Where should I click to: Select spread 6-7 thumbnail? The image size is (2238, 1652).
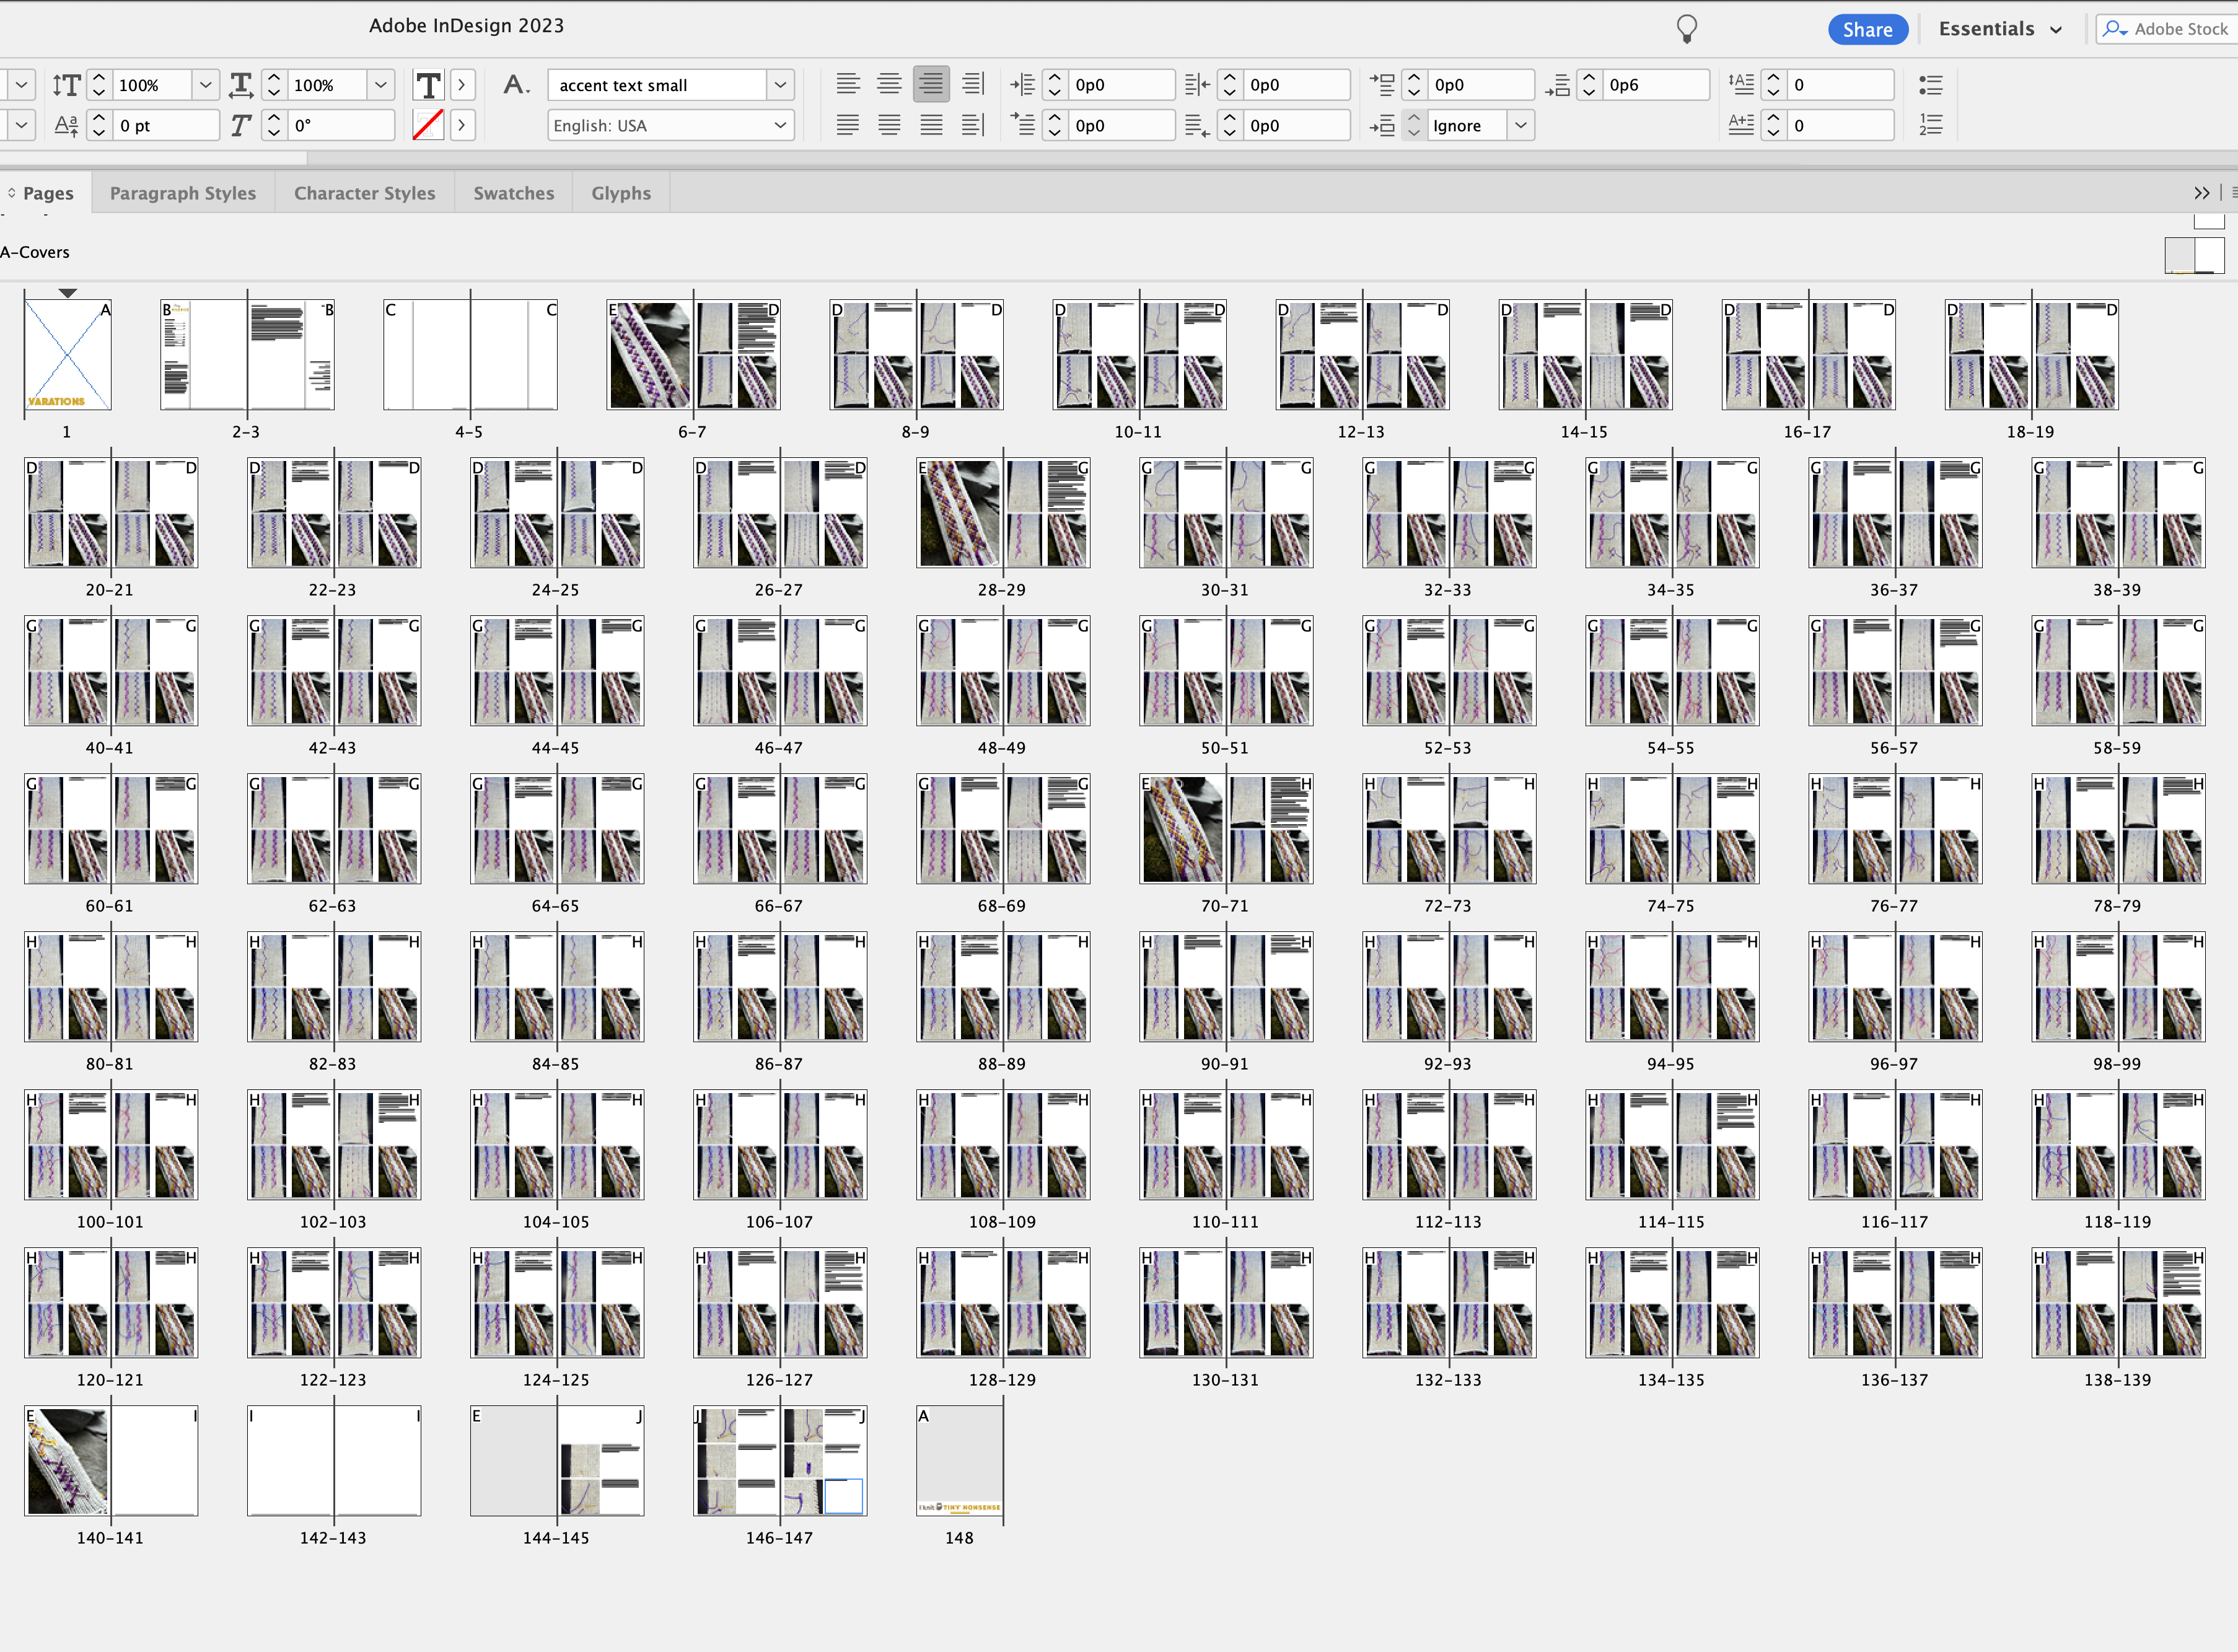tap(693, 355)
